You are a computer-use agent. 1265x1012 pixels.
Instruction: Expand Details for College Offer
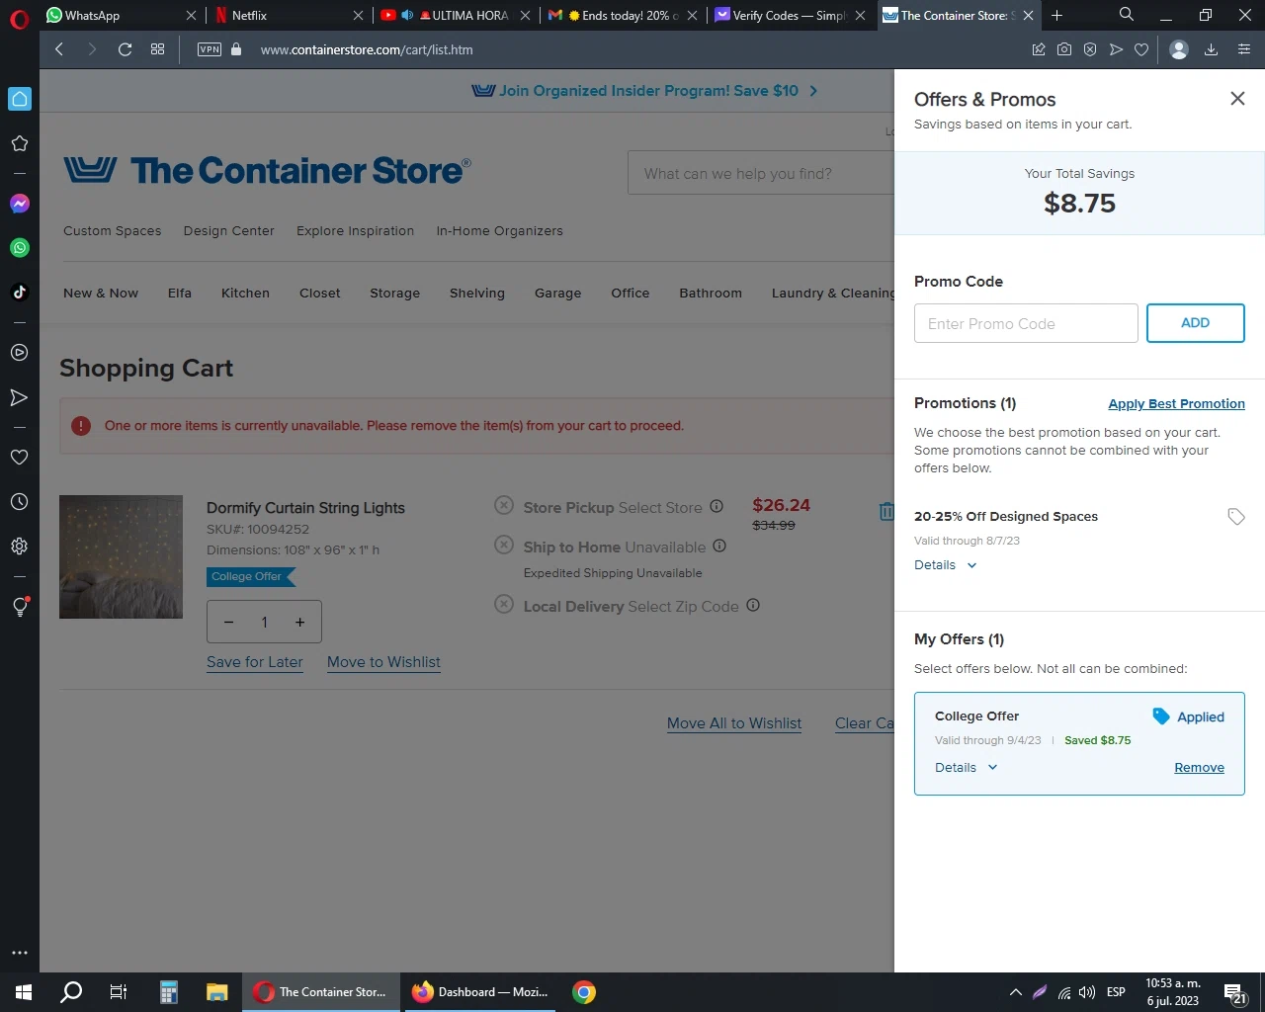coord(966,768)
